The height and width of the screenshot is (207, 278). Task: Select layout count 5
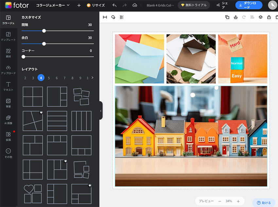49,78
